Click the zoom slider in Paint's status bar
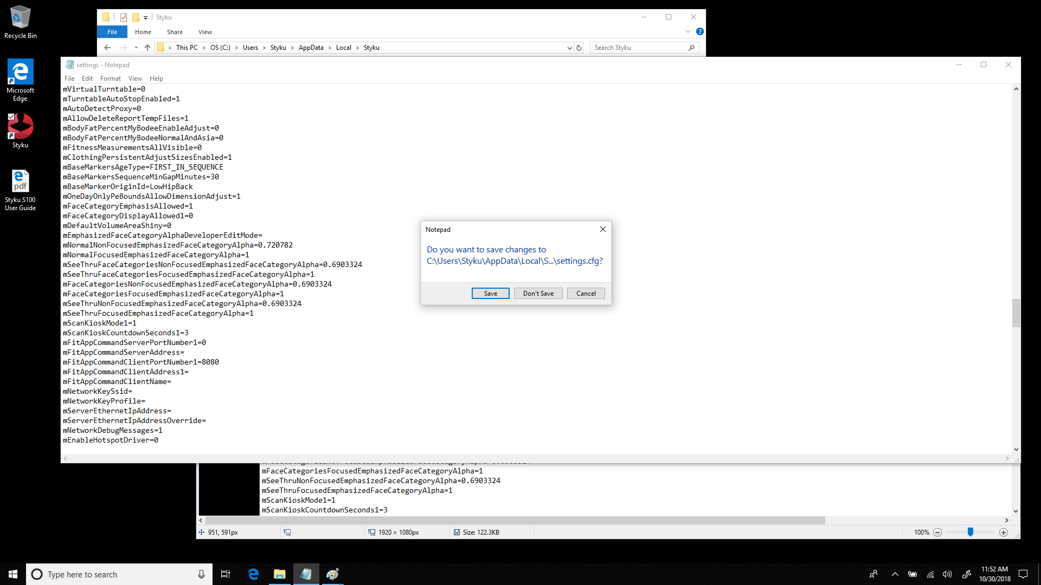This screenshot has height=585, width=1041. point(970,532)
